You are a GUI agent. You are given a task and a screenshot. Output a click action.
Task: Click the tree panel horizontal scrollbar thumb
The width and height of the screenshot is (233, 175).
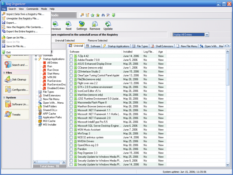[49, 162]
